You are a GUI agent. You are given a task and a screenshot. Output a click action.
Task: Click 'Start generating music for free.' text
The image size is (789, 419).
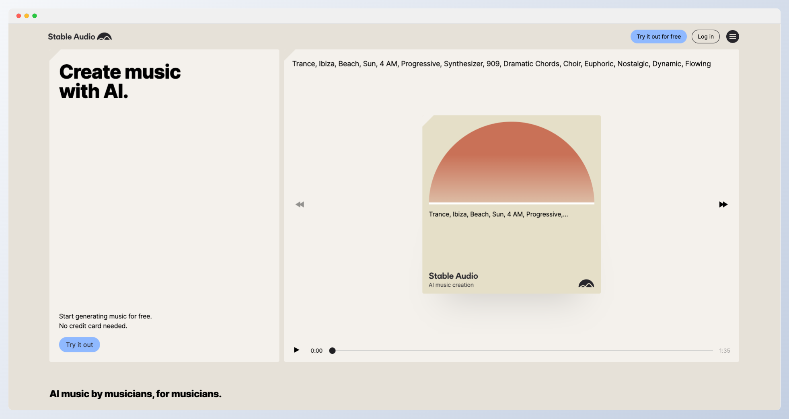coord(105,316)
